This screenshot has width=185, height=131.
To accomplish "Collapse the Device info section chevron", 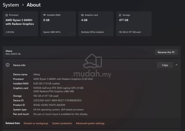I will [177, 65].
